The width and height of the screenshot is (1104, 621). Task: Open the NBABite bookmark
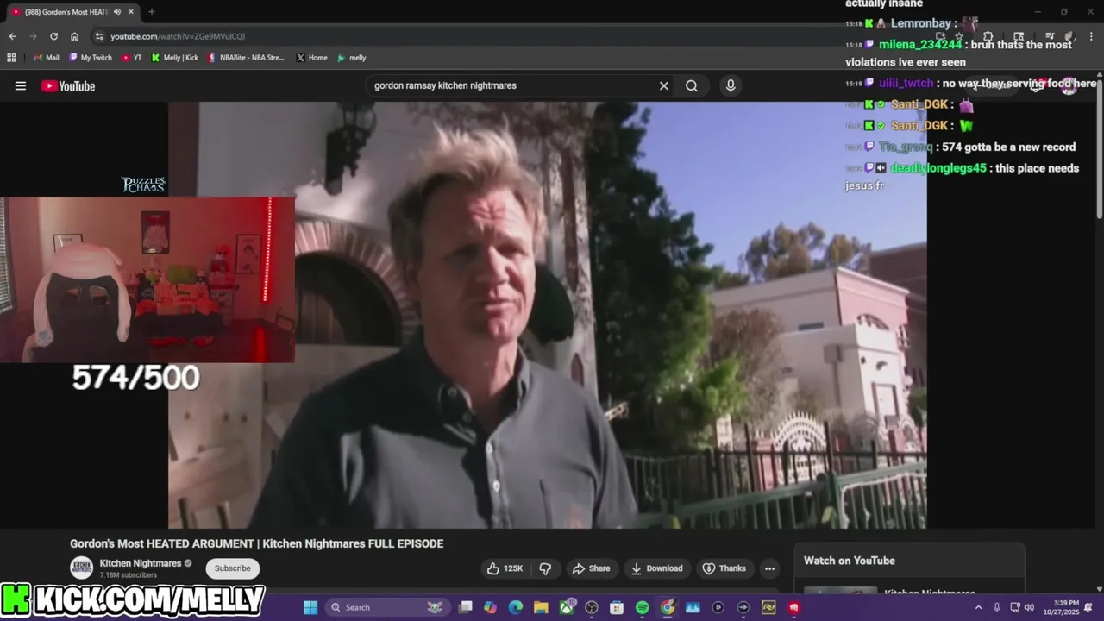pyautogui.click(x=246, y=58)
